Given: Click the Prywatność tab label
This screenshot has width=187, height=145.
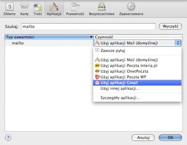Looking at the screenshot, I should tap(75, 14).
